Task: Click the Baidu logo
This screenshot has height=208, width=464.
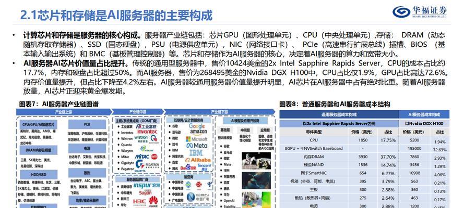Action: pos(188,167)
